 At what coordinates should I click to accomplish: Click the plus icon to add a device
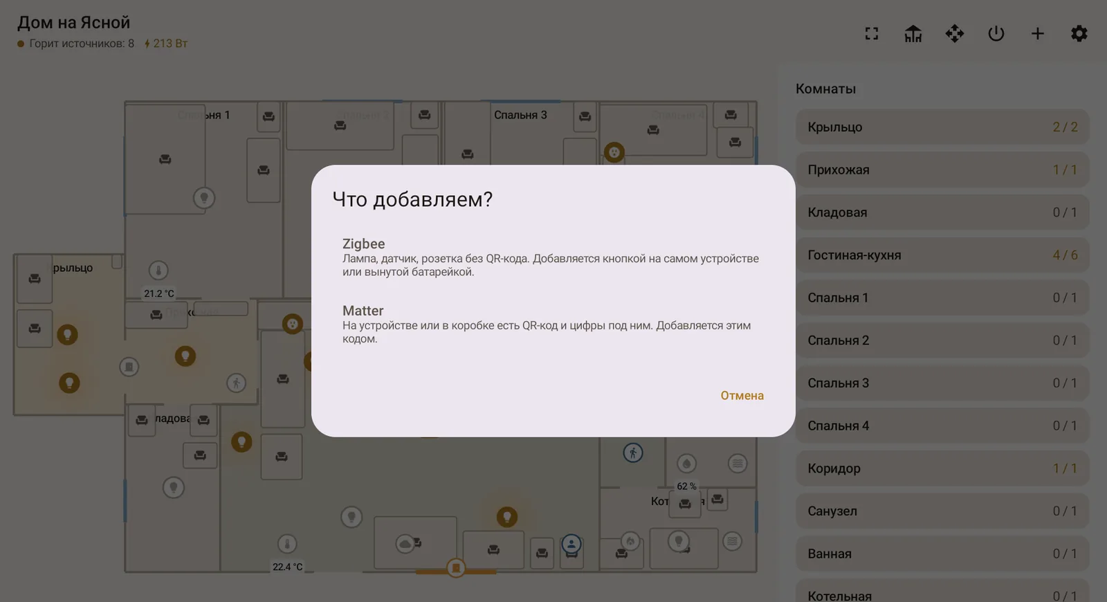pyautogui.click(x=1038, y=33)
